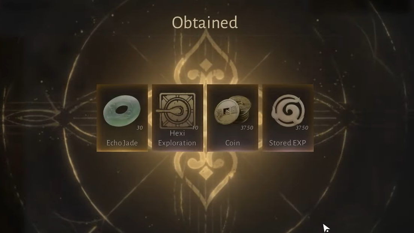Click the lower golden diamond ornament
This screenshot has width=414, height=233.
coord(206,173)
